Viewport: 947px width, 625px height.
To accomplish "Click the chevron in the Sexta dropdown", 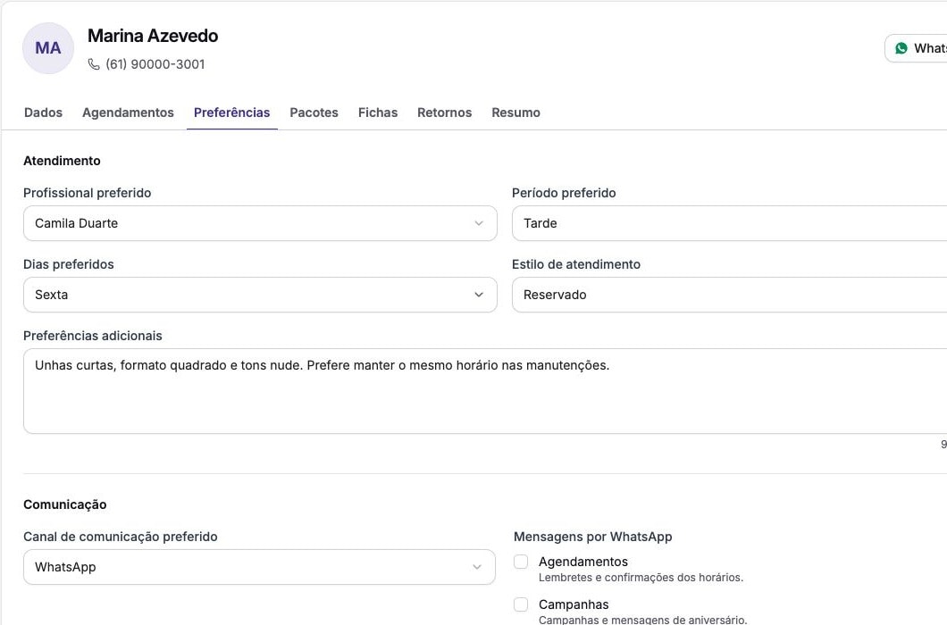I will coord(479,295).
